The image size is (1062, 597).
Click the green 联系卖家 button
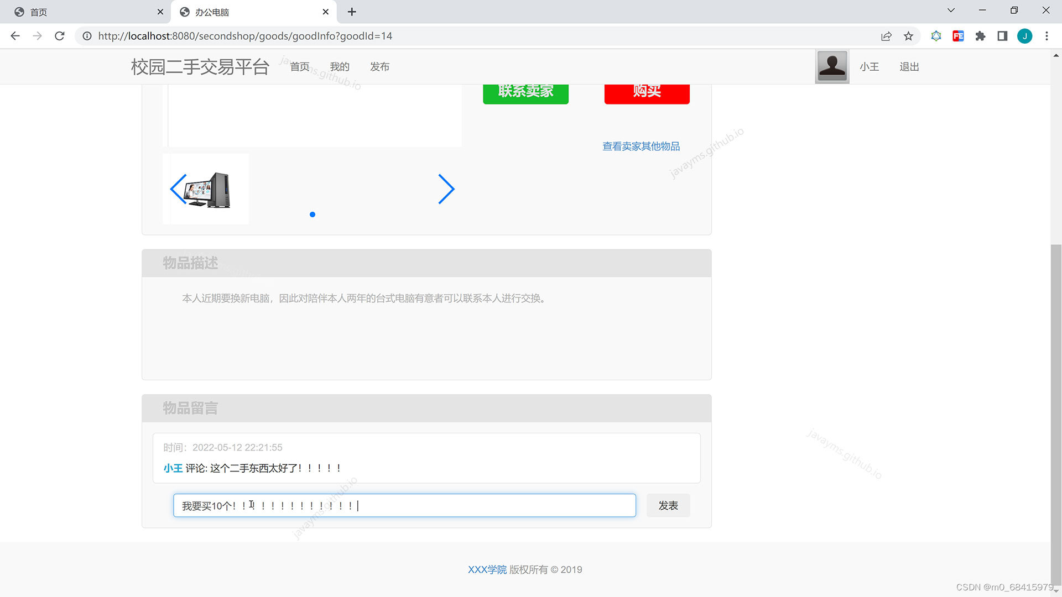(525, 94)
